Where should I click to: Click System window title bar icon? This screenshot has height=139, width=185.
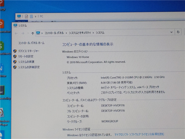coord(15,25)
